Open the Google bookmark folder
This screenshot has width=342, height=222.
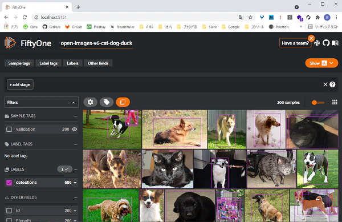coord(230,27)
